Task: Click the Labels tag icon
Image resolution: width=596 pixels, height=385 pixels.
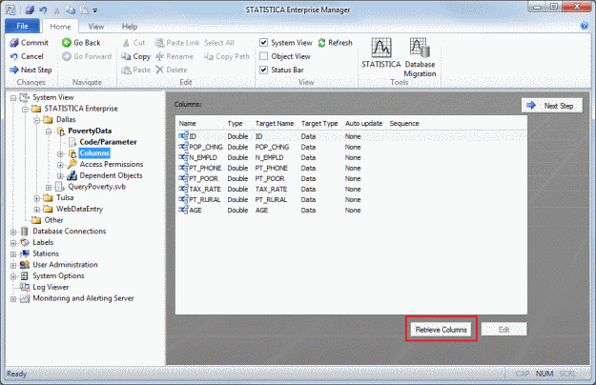Action: click(x=25, y=242)
